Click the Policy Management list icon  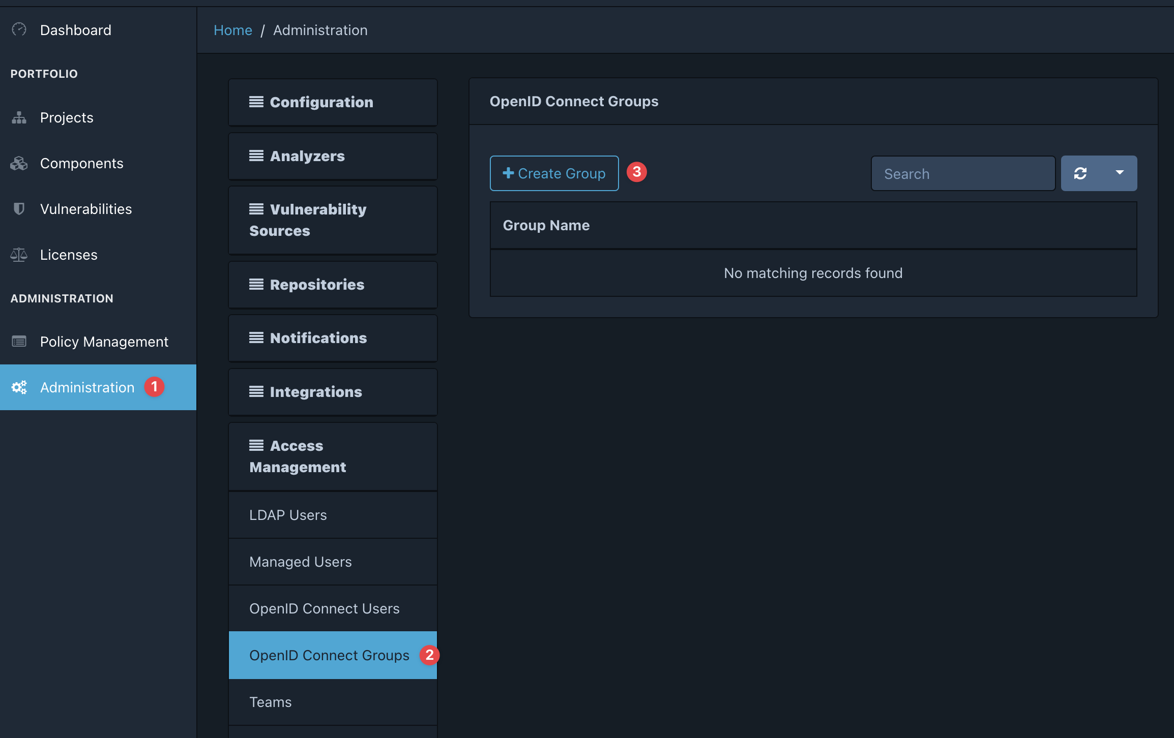pos(19,342)
